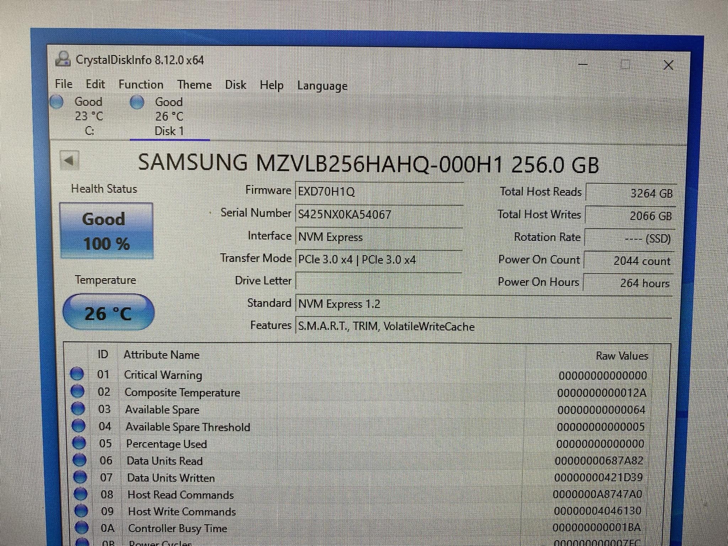Click the CrystalDiskInfo app icon in title bar
Image resolution: width=728 pixels, height=546 pixels.
click(63, 59)
